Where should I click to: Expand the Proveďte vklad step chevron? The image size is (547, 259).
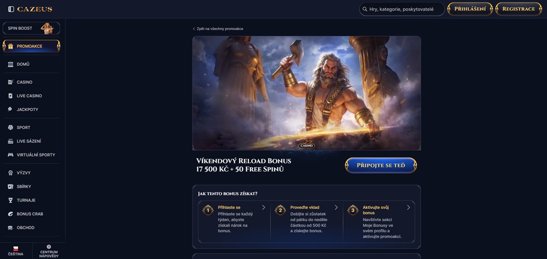pyautogui.click(x=336, y=208)
